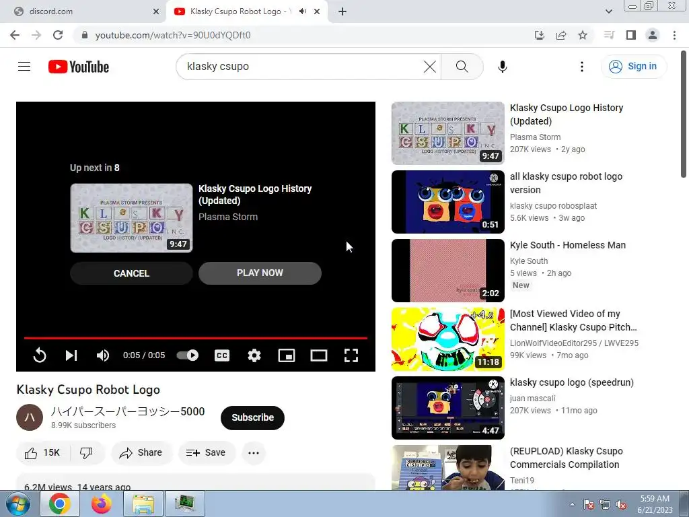This screenshot has height=517, width=689.
Task: Enable miniplayer mode
Action: point(287,355)
